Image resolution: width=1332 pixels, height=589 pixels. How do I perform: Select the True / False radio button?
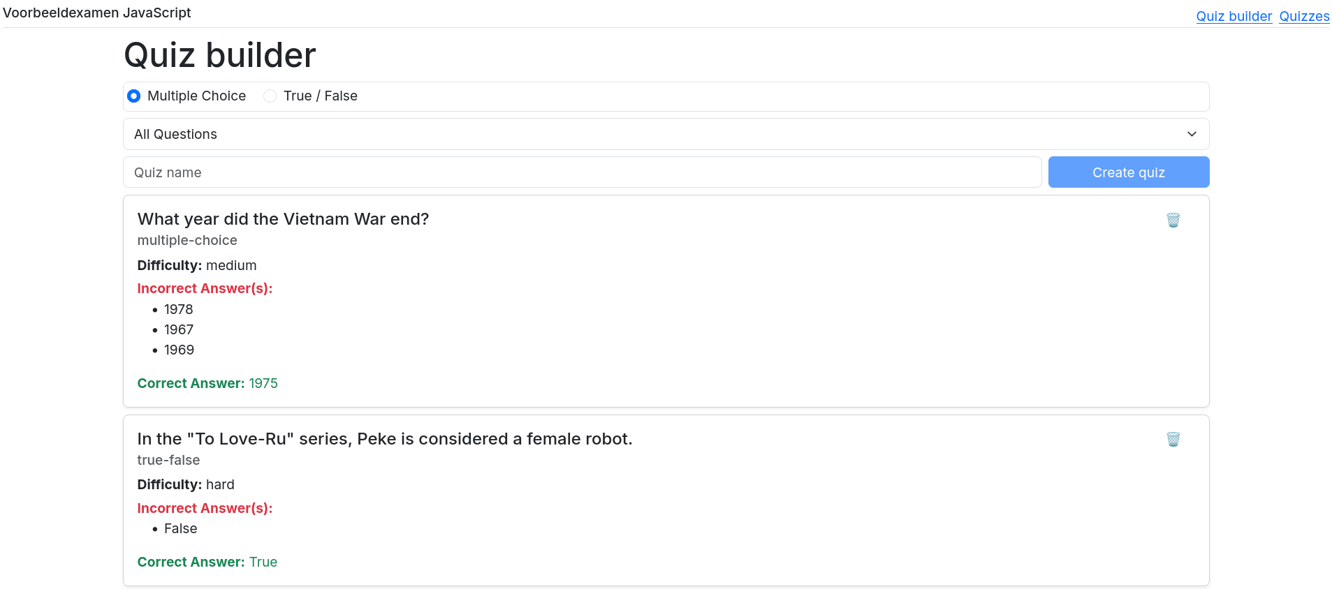(x=270, y=96)
